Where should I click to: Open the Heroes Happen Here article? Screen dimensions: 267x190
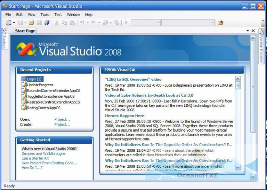125,116
